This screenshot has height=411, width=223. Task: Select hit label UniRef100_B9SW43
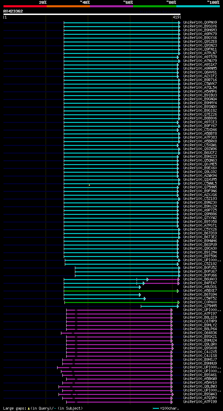pyautogui.click(x=200, y=394)
